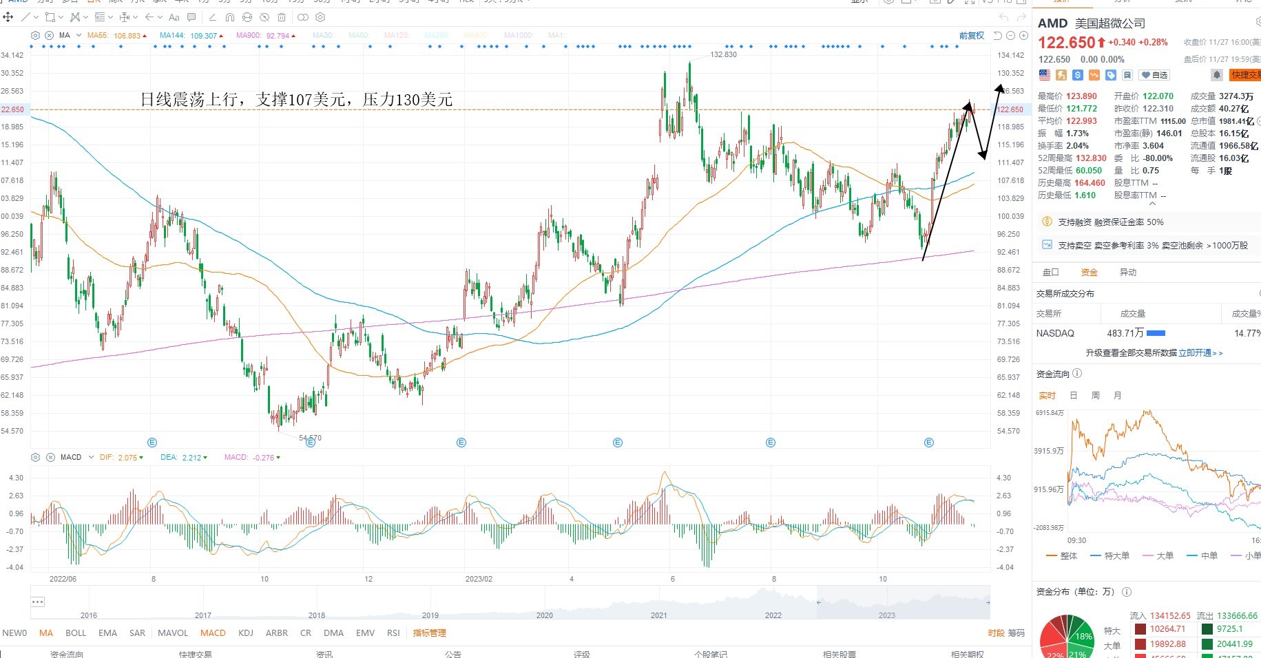
Task: Remove the MACD indicator panel
Action: tap(50, 457)
